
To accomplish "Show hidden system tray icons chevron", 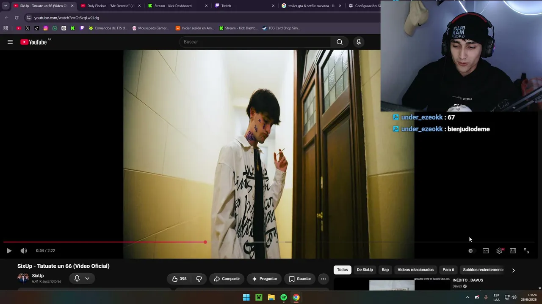I will tap(467, 297).
